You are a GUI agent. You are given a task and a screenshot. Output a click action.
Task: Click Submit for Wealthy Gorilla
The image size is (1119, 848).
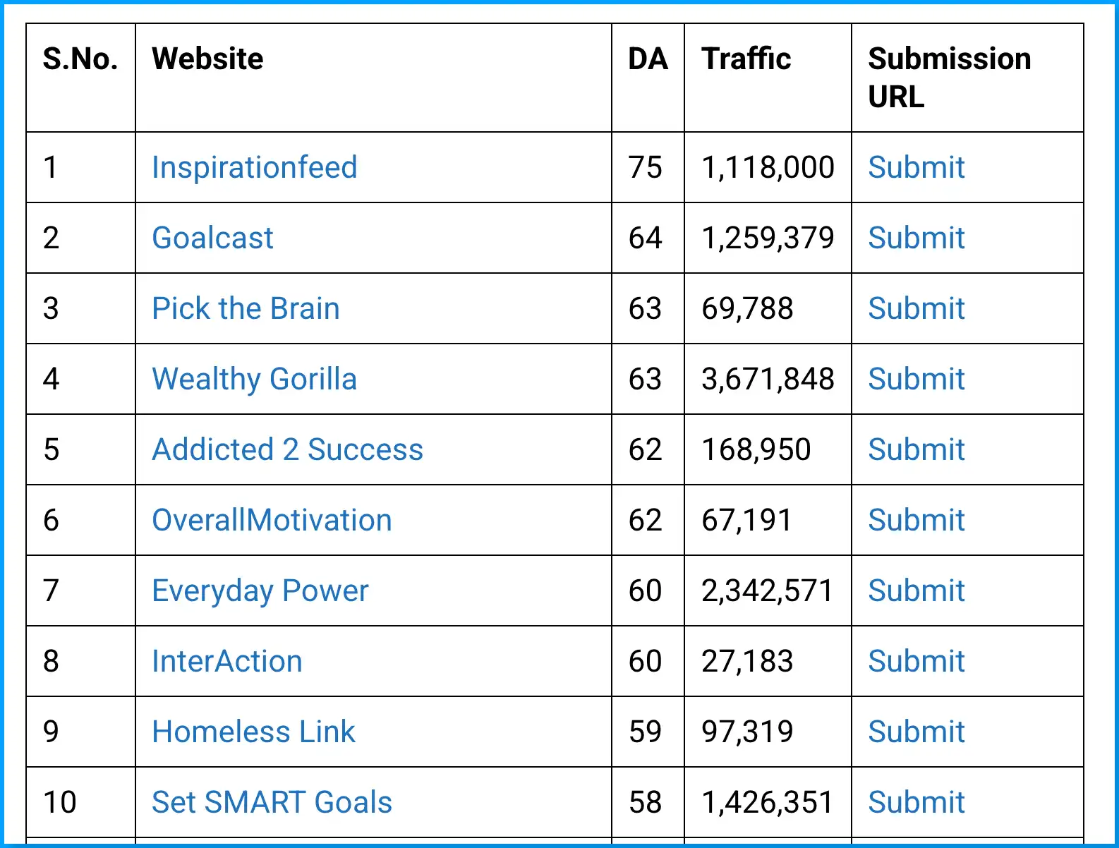[916, 379]
